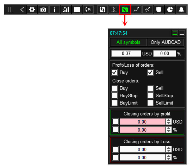Open the green hamburger menu button
The width and height of the screenshot is (193, 167).
(175, 33)
